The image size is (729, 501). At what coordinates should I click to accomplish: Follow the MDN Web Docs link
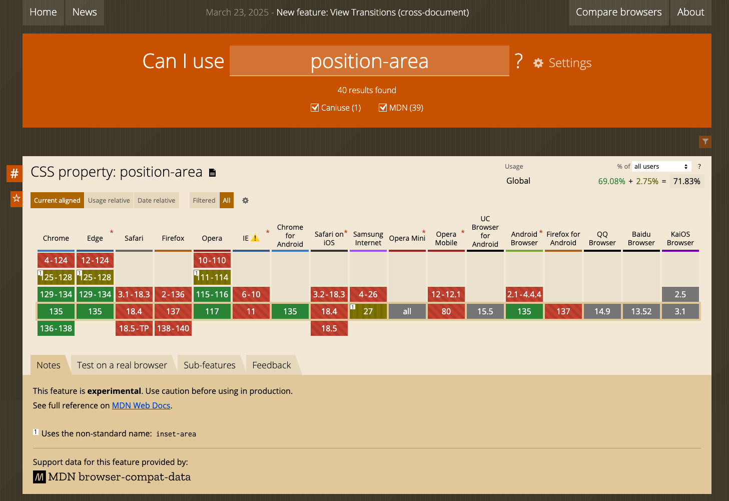coord(141,405)
